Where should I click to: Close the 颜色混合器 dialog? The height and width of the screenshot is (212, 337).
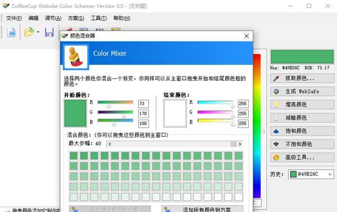(x=247, y=36)
